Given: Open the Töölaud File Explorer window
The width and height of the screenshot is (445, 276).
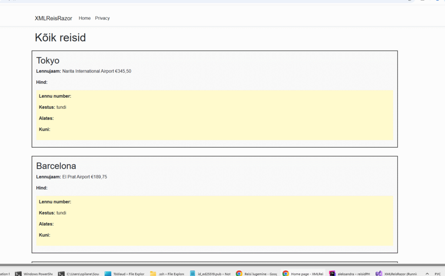Looking at the screenshot, I should [124, 273].
